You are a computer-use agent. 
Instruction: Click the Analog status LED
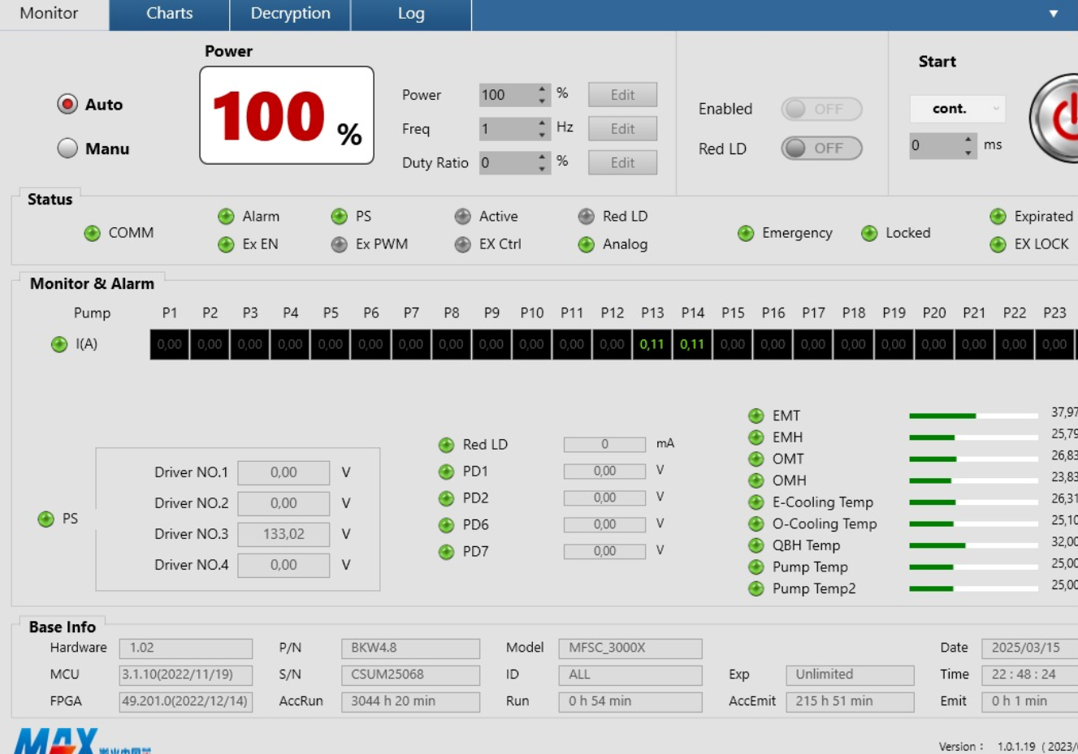click(587, 244)
